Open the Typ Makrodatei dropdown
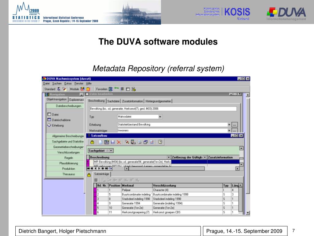 (160, 116)
